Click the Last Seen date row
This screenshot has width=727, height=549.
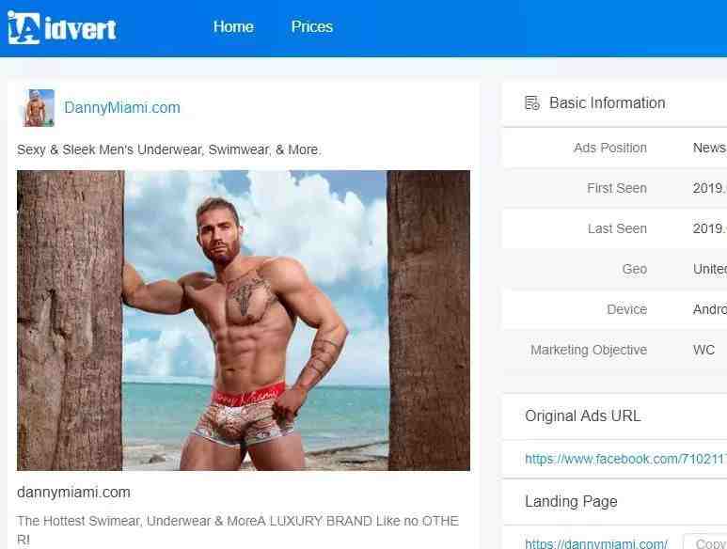[615, 228]
